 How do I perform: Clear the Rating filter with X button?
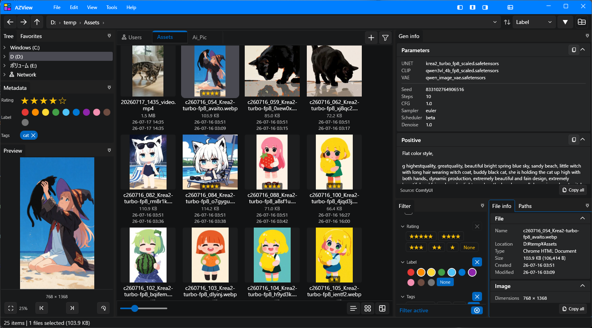tap(477, 226)
